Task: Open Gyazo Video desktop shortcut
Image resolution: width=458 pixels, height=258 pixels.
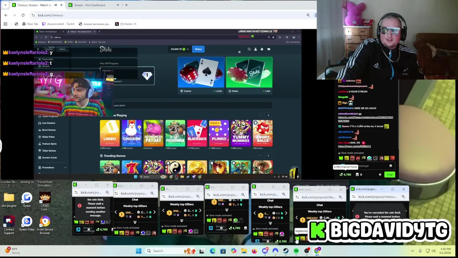Action: [27, 224]
